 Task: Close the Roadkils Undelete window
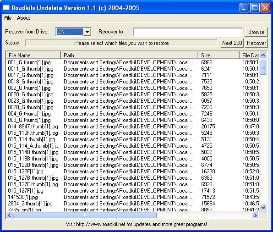click(265, 8)
